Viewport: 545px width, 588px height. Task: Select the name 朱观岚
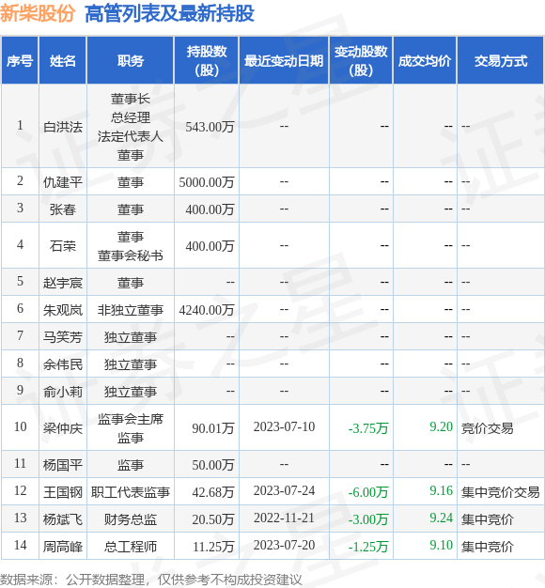pos(63,310)
